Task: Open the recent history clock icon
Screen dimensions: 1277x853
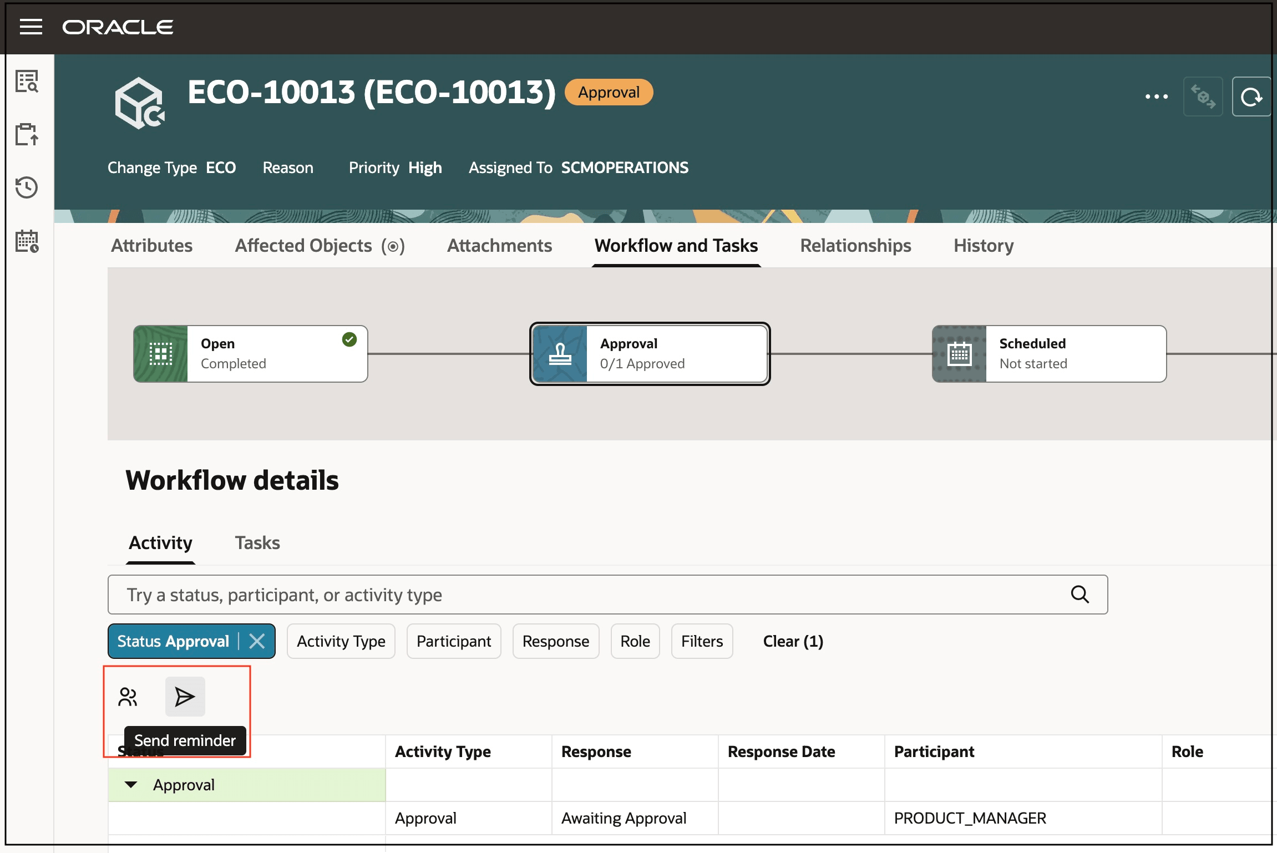Action: click(x=27, y=187)
